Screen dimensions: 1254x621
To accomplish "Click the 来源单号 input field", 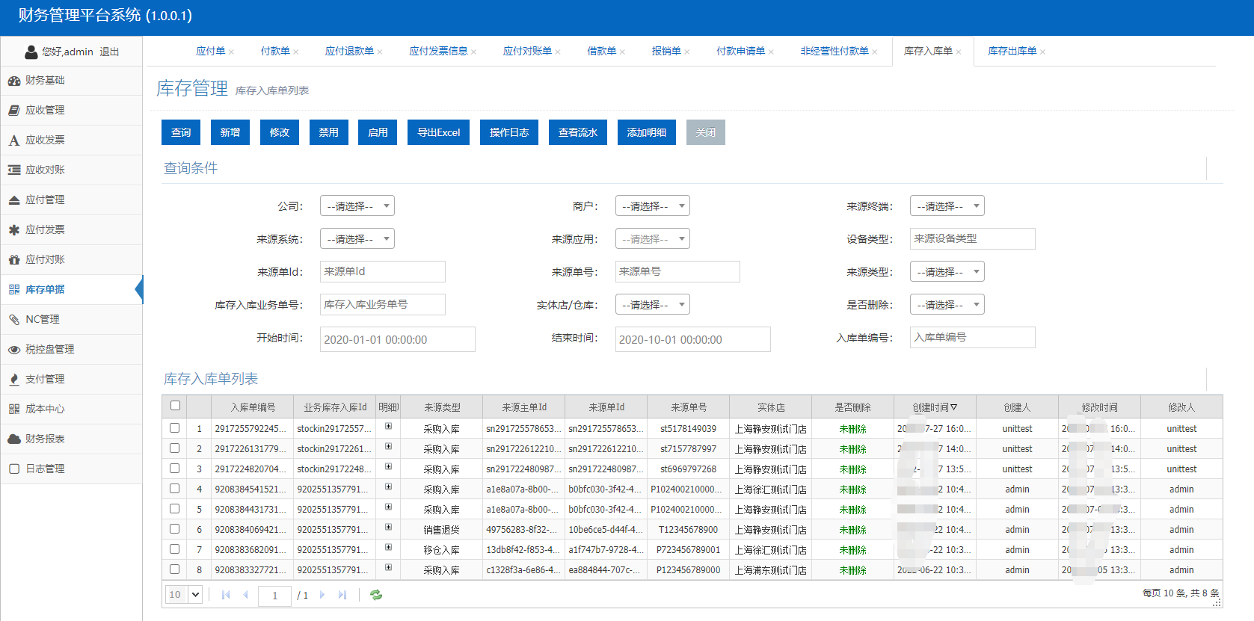I will [677, 272].
